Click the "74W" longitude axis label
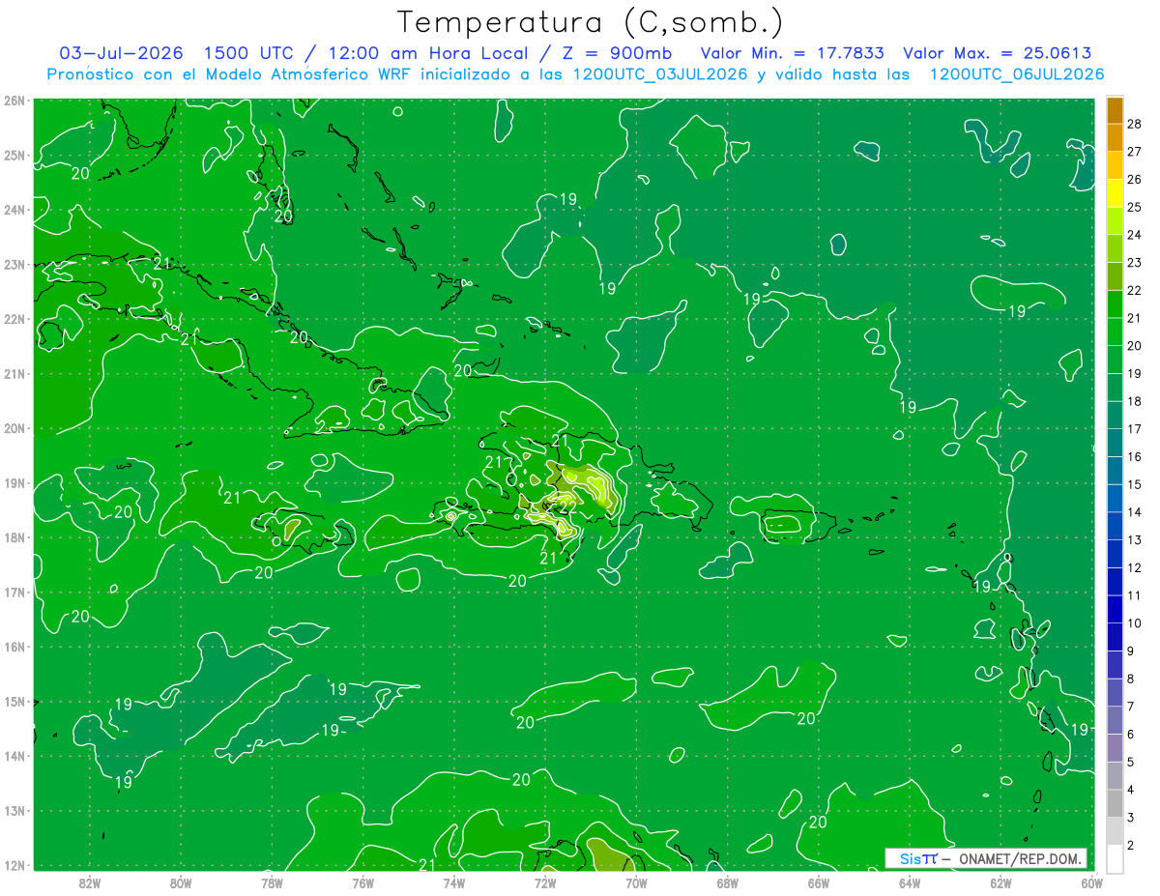Image resolution: width=1160 pixels, height=896 pixels. click(453, 882)
